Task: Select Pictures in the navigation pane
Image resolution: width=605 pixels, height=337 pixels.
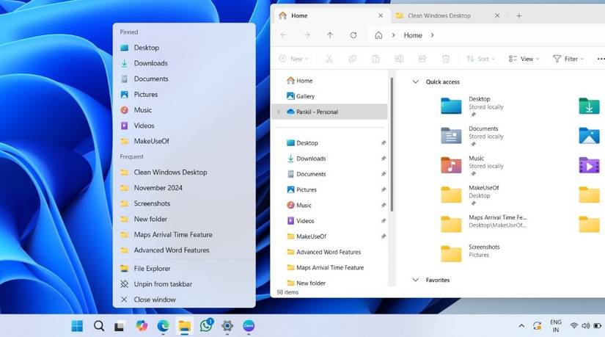Action: (x=330, y=189)
